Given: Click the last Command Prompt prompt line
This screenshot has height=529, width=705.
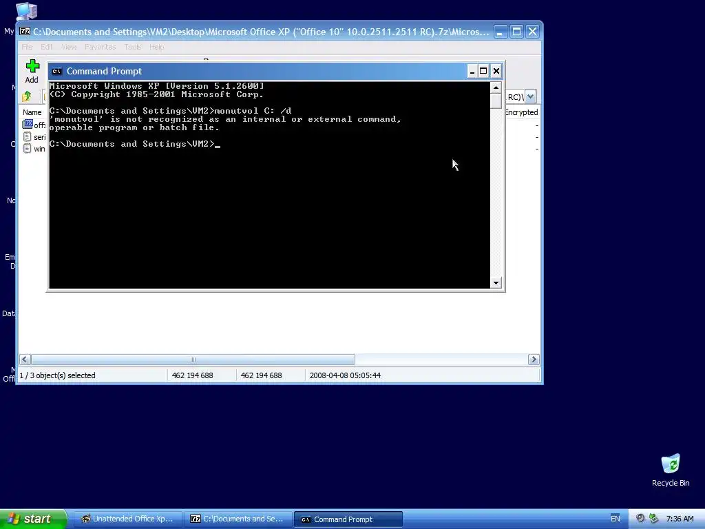Looking at the screenshot, I should tap(134, 144).
